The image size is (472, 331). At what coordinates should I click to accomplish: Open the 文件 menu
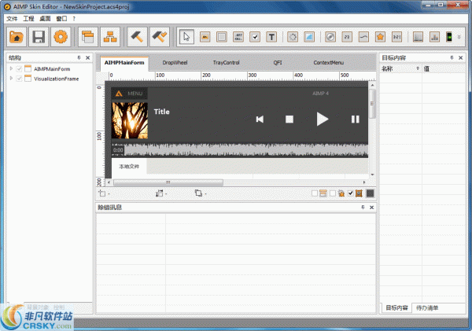[x=12, y=17]
